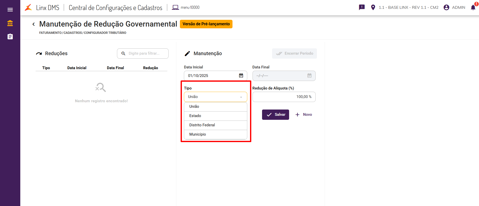Open the ADMIN user account icon
Image resolution: width=479 pixels, height=206 pixels.
click(x=446, y=8)
